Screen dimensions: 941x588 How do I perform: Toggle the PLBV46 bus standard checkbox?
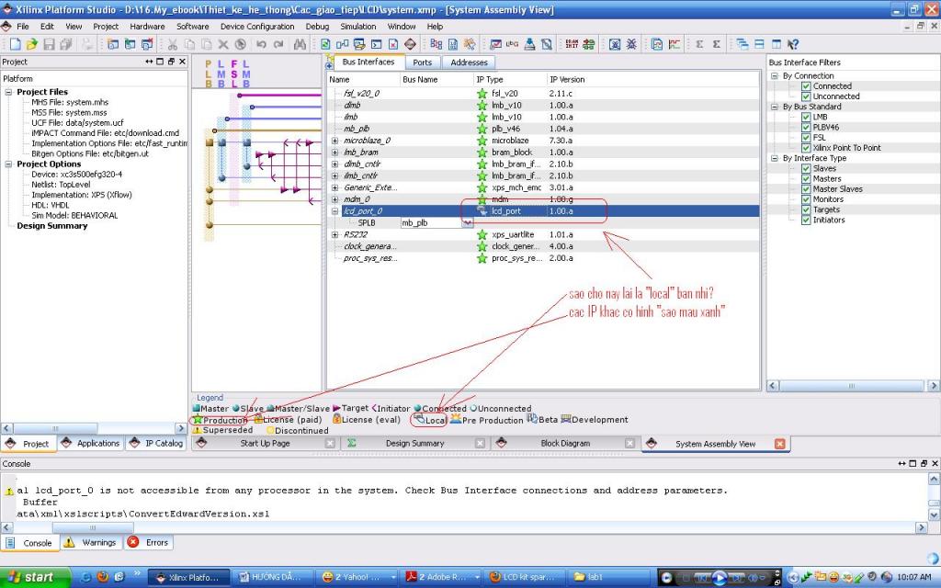[807, 128]
